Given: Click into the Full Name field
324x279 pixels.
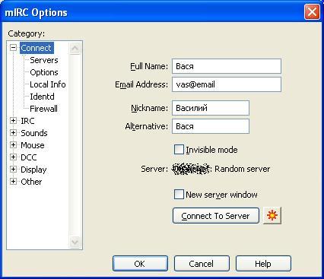Looking at the screenshot, I should point(227,66).
